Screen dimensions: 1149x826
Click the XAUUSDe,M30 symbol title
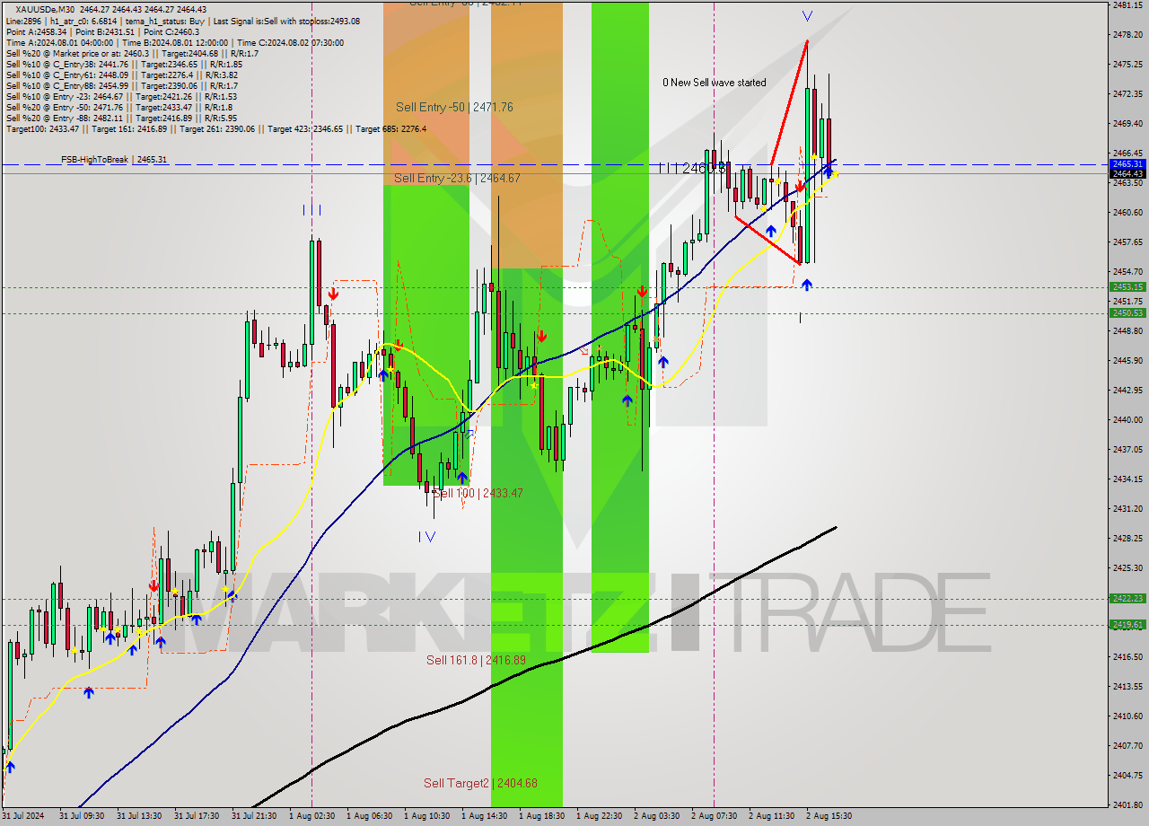click(x=46, y=10)
